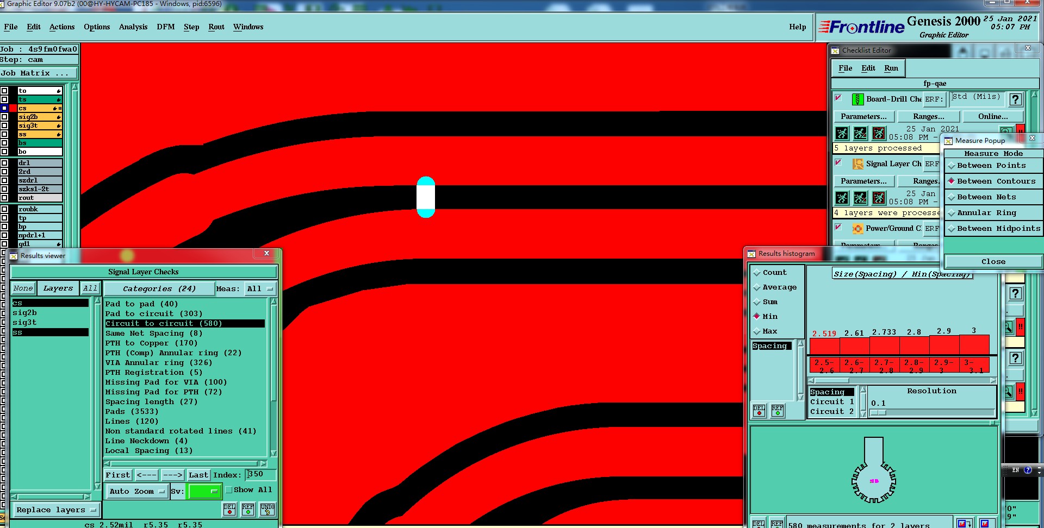Click the Resolution slider thumb in histogram
1044x528 pixels.
click(878, 413)
